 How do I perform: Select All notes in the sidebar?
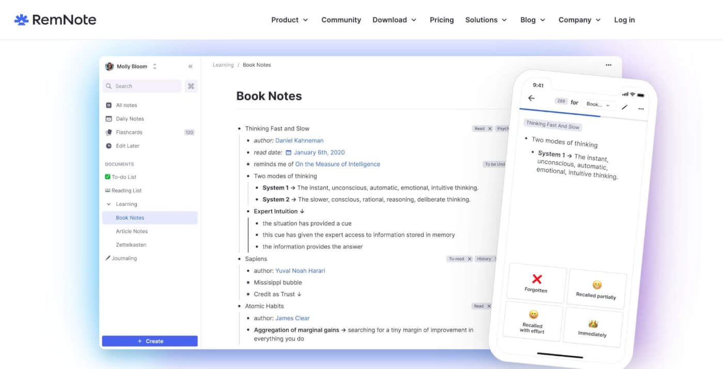pyautogui.click(x=127, y=105)
